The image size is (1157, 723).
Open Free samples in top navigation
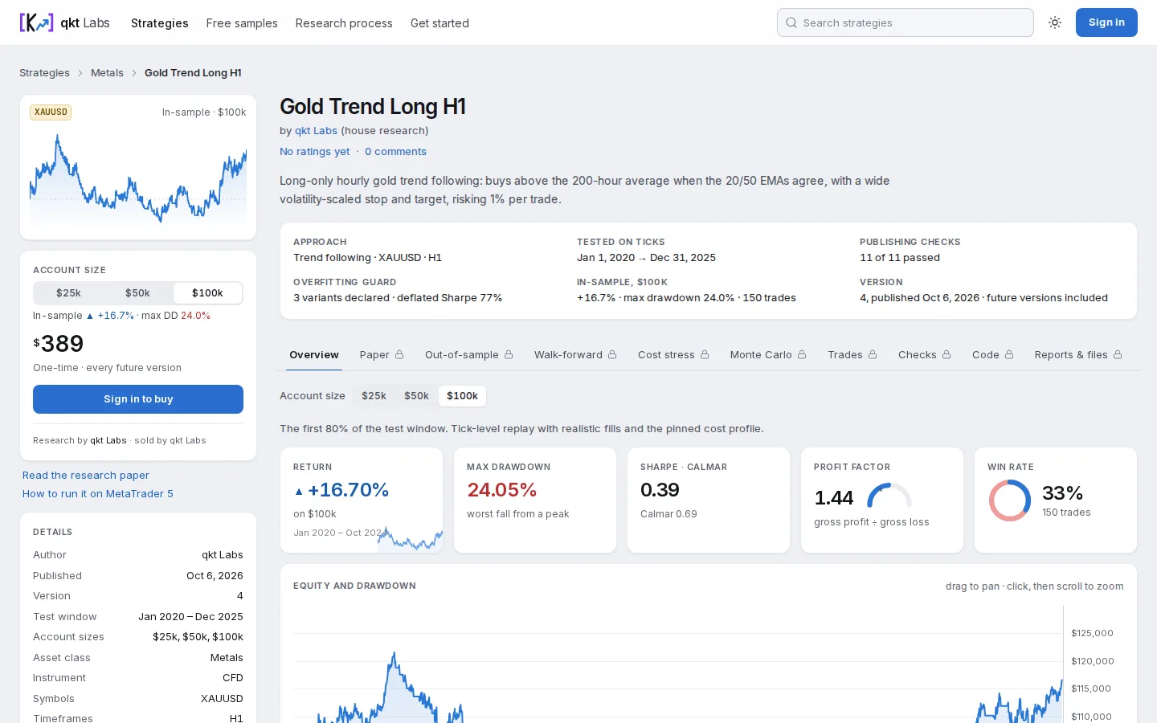tap(242, 23)
